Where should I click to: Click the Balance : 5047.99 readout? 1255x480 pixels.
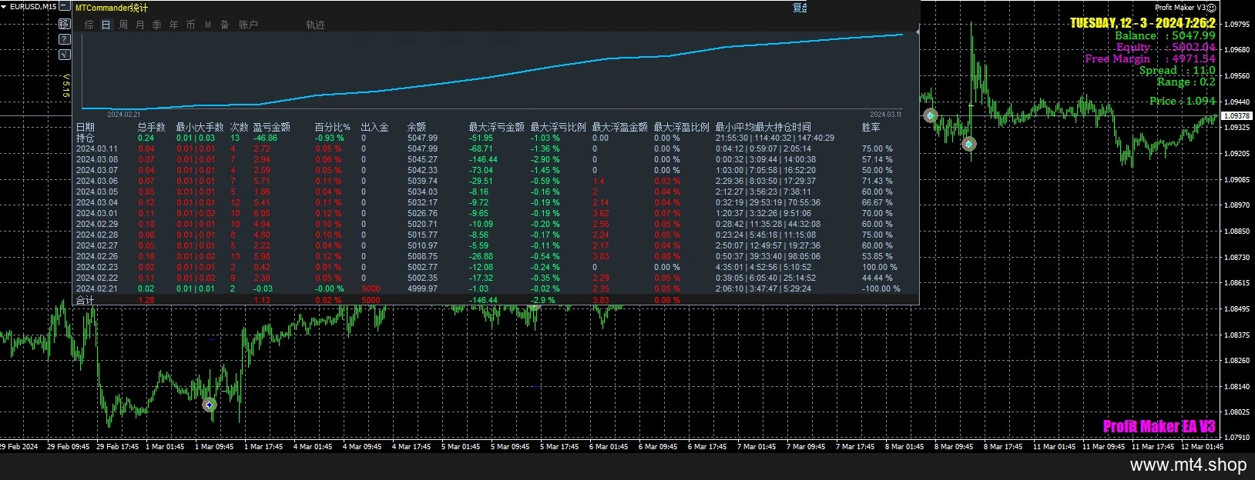coord(1165,35)
